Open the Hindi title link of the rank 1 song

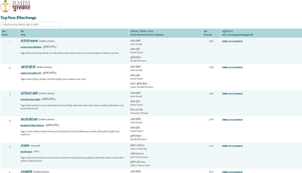[29, 41]
